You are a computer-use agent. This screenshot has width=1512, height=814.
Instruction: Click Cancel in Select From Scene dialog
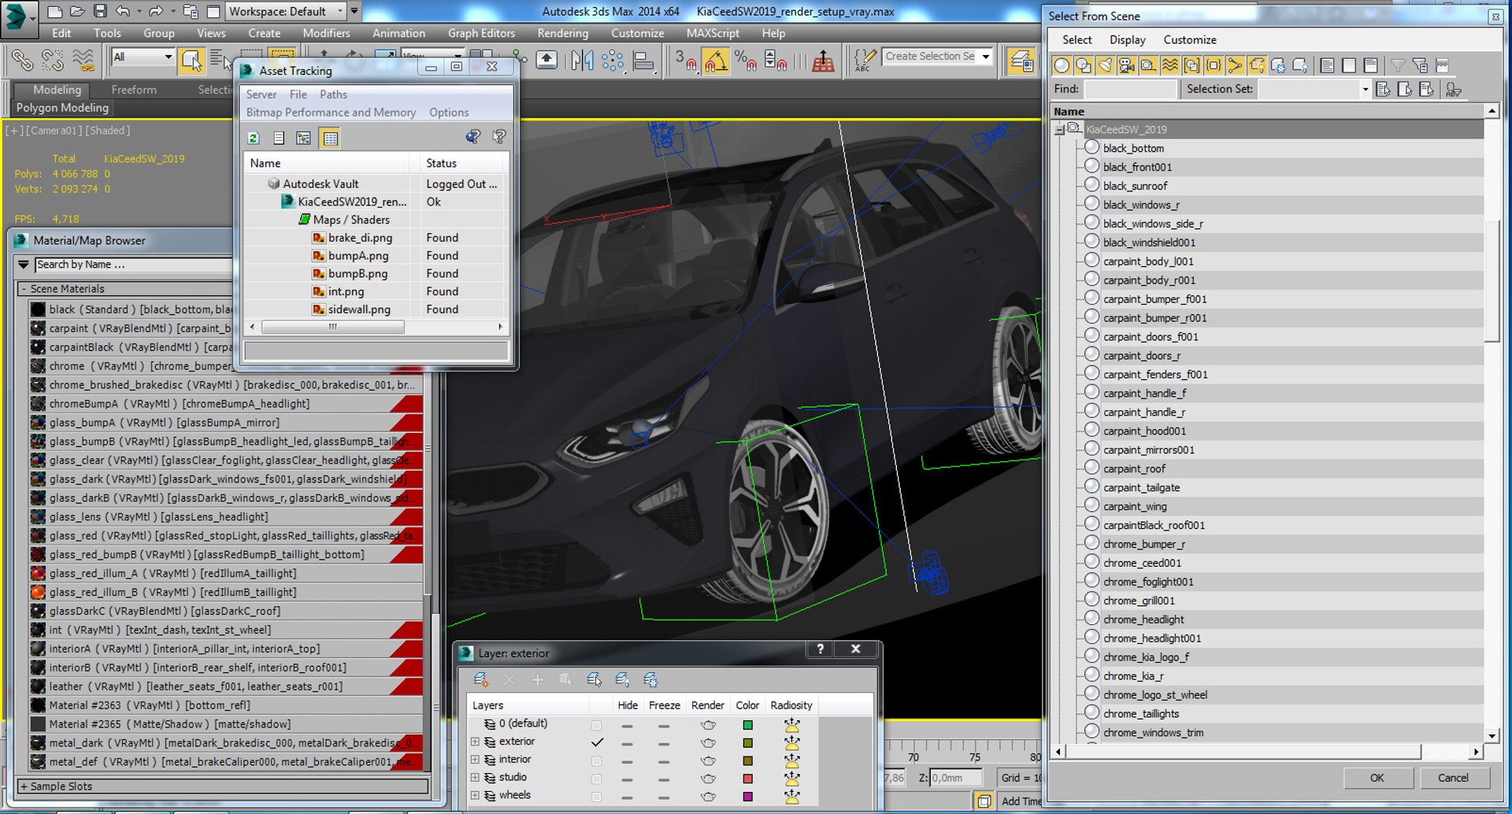click(x=1453, y=778)
